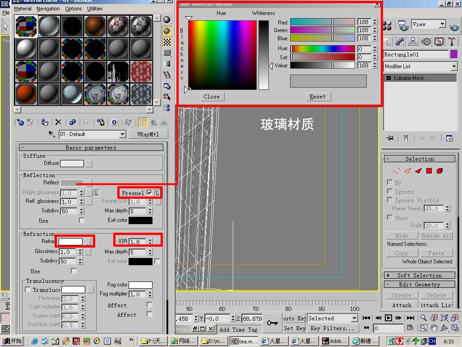462x347 pixels.
Task: Open the Navigation menu
Action: click(48, 9)
